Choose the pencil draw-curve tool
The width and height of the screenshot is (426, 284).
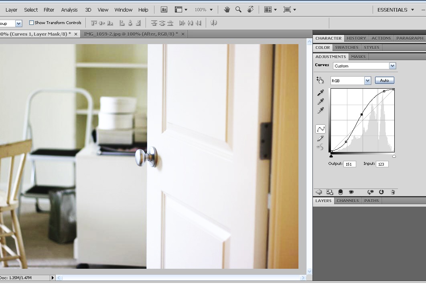coord(321,138)
